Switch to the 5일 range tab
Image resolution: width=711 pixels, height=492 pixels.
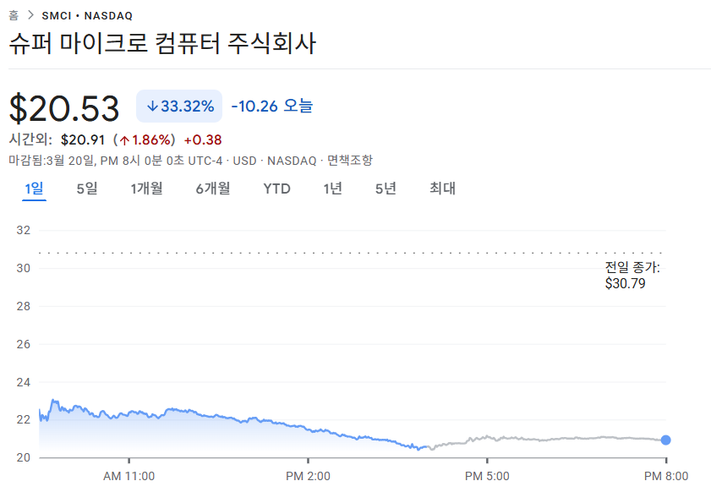87,189
